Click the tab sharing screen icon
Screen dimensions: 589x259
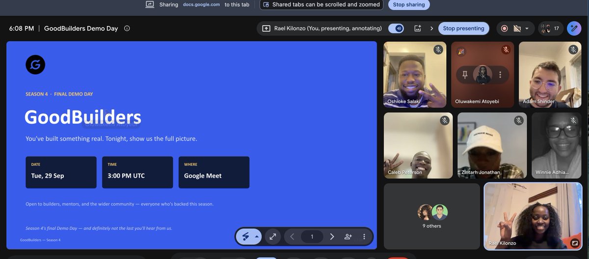(x=150, y=4)
